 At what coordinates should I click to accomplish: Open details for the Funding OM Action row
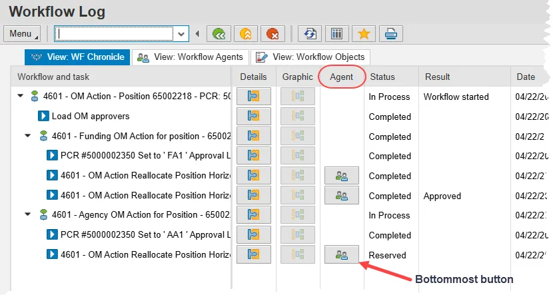tap(254, 136)
